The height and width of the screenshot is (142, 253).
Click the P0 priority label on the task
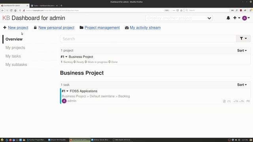click(x=248, y=101)
